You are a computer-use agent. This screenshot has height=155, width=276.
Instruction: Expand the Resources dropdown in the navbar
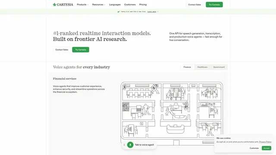tap(99, 5)
